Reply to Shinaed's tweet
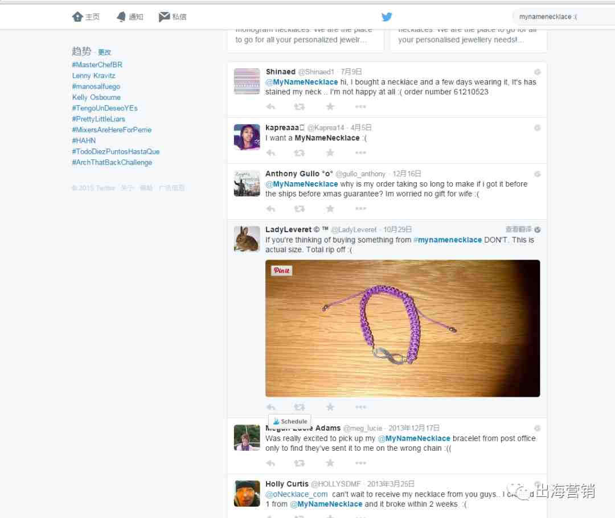The height and width of the screenshot is (518, 615). [x=270, y=106]
